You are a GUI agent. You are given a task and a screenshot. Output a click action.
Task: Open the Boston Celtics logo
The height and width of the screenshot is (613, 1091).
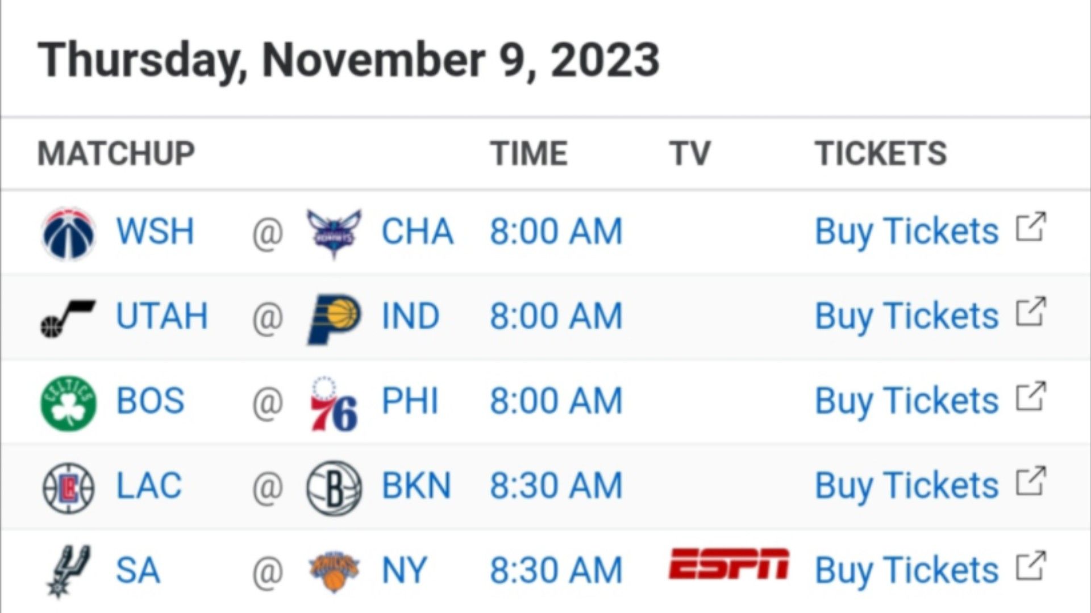68,402
